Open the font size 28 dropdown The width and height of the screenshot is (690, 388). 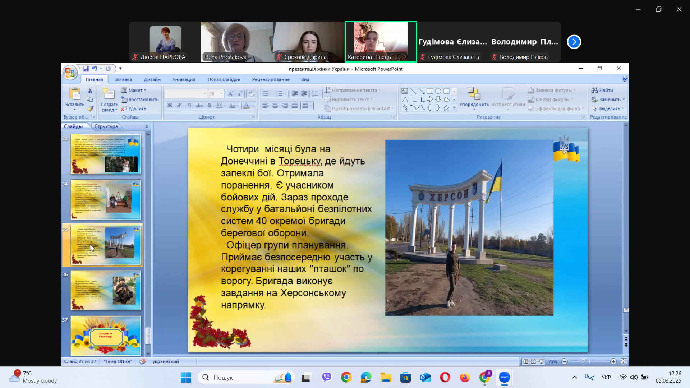point(221,94)
